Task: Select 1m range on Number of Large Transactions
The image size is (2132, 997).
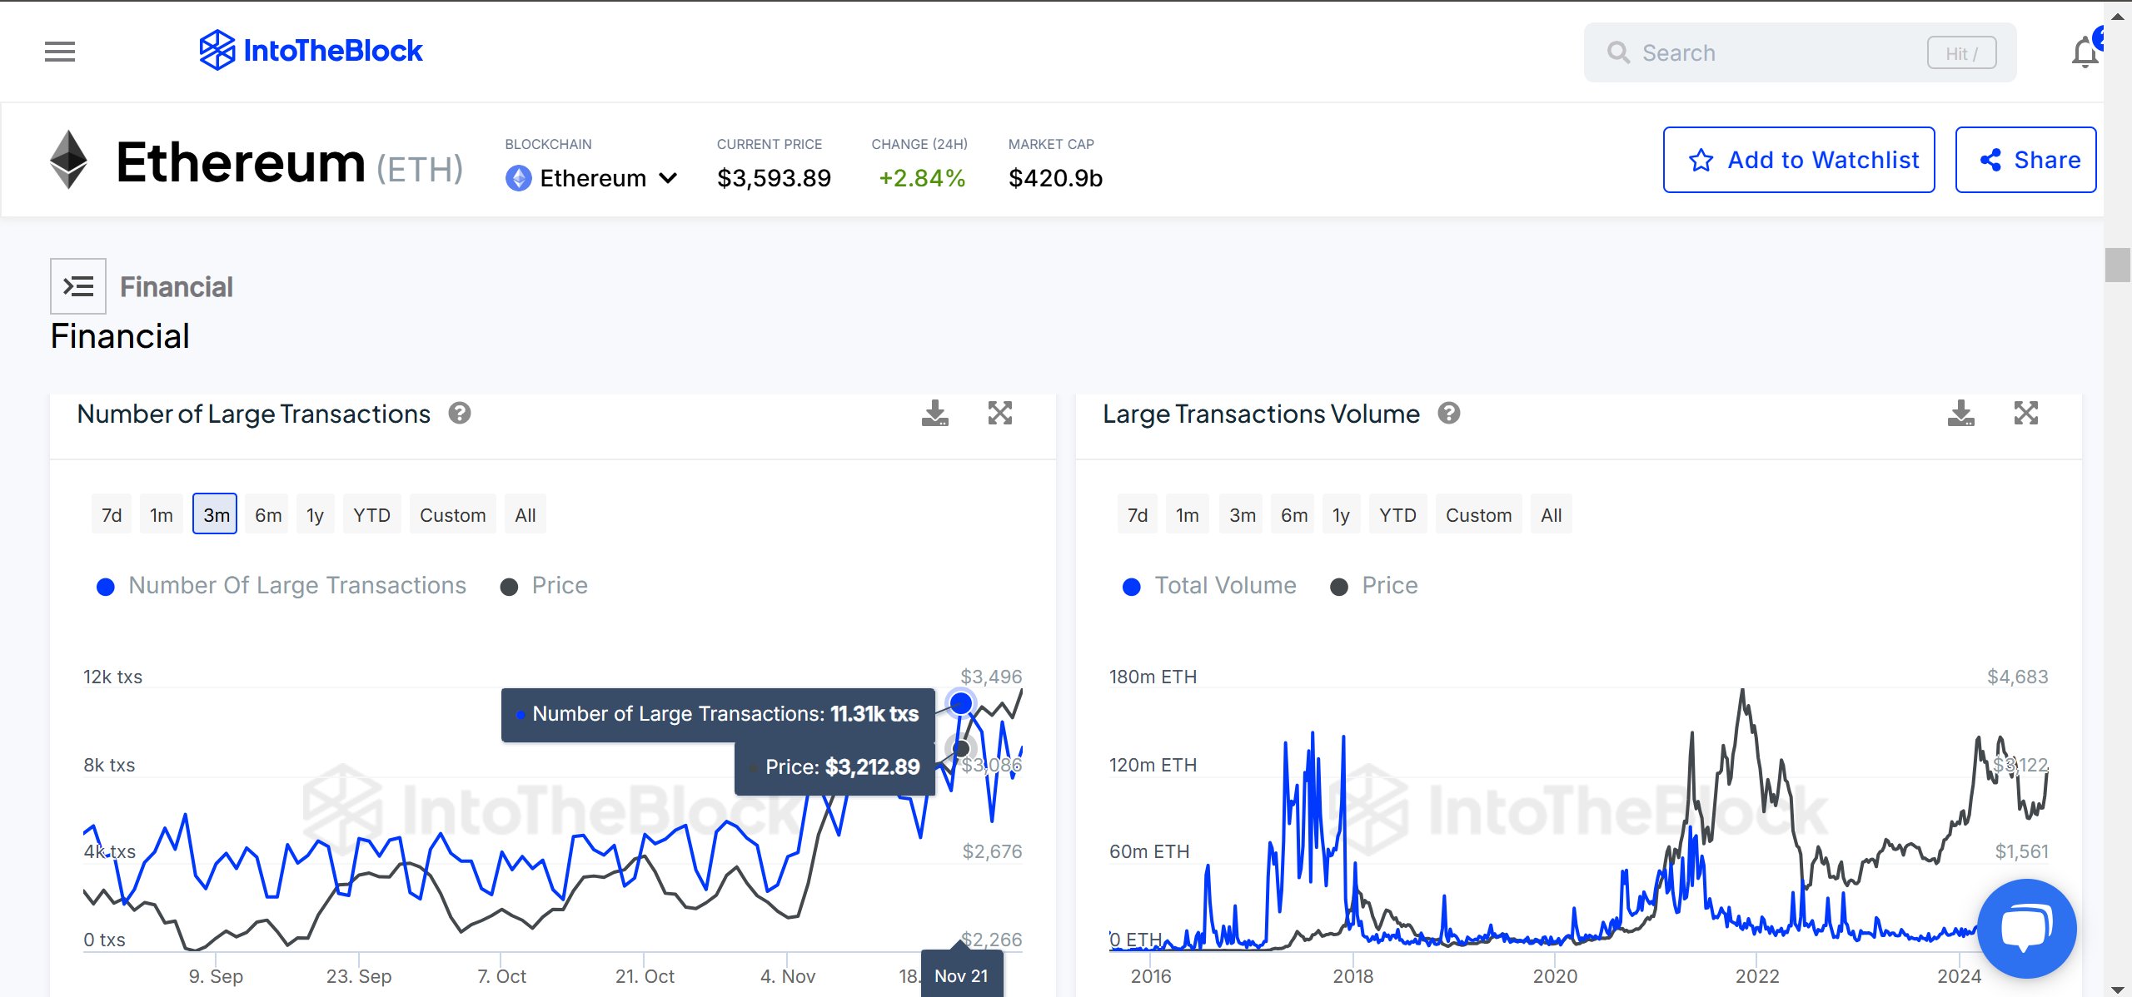Action: pyautogui.click(x=162, y=514)
